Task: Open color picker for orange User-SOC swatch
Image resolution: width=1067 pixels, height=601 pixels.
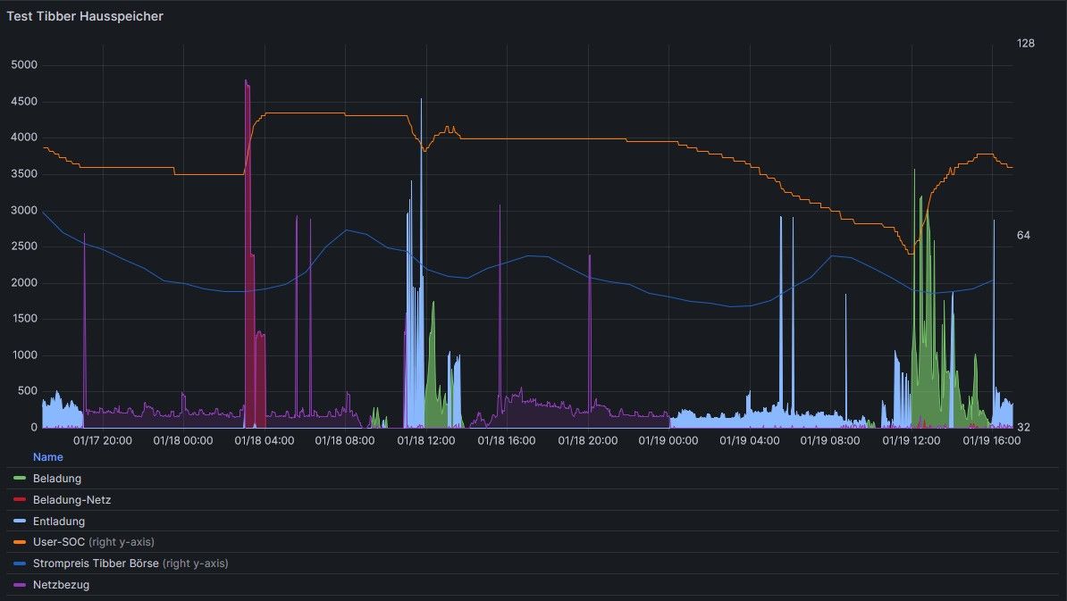Action: [x=20, y=542]
